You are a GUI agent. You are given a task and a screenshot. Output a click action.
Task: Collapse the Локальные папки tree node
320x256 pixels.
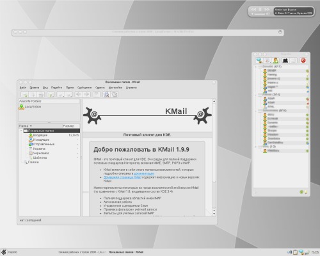point(21,131)
